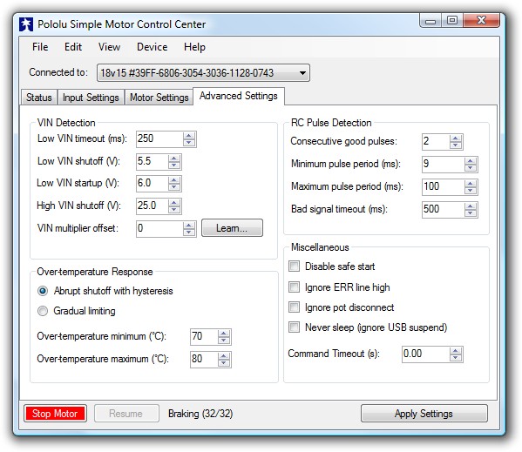Click the Pololu app icon in title bar

coord(26,24)
